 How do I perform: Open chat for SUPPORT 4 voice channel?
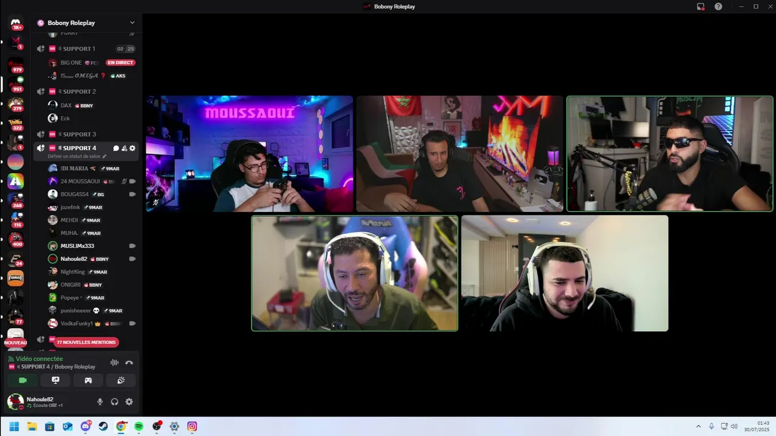point(116,148)
